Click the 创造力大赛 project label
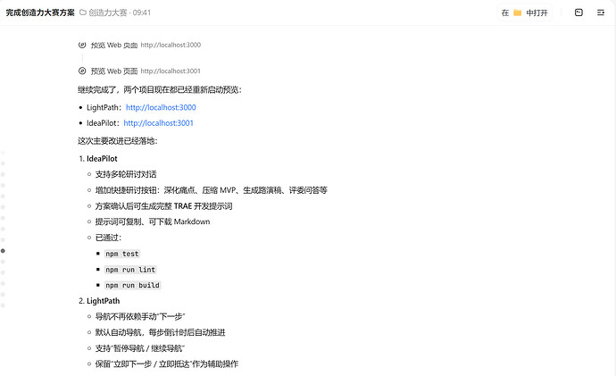The height and width of the screenshot is (376, 616). tap(108, 13)
